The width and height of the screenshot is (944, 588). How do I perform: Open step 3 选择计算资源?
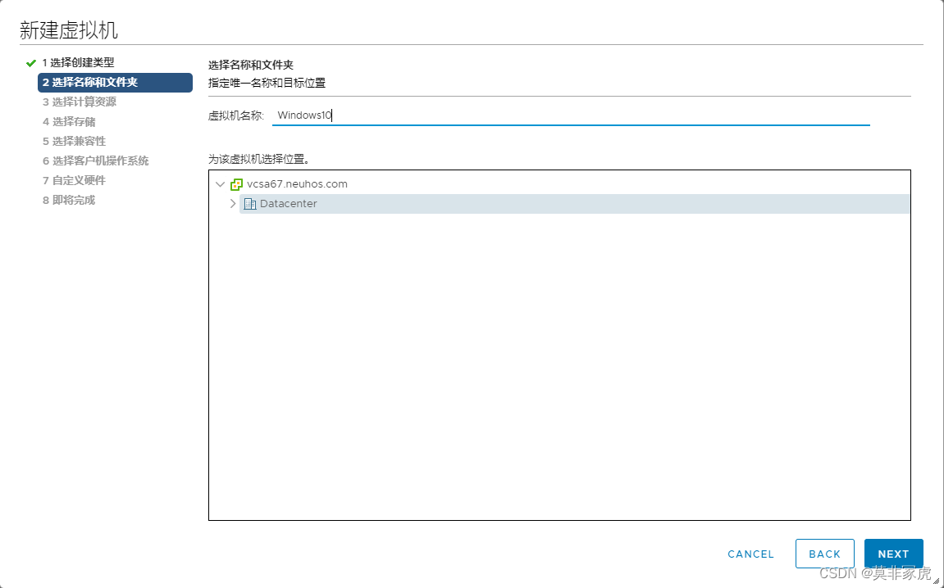80,102
